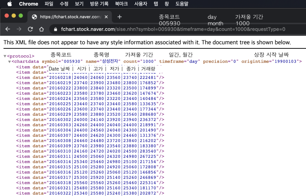306x196 pixels.
Task: Open the 북마크 menu
Action: pyautogui.click(x=121, y=4)
